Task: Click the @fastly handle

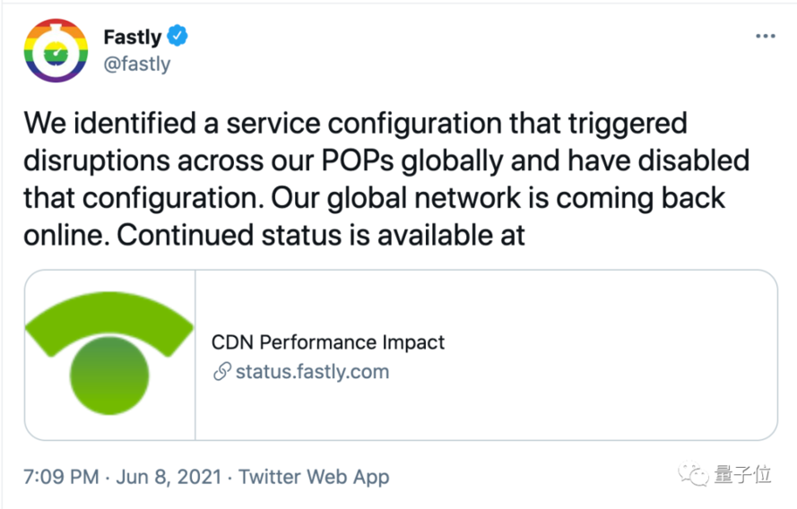Action: coord(137,65)
